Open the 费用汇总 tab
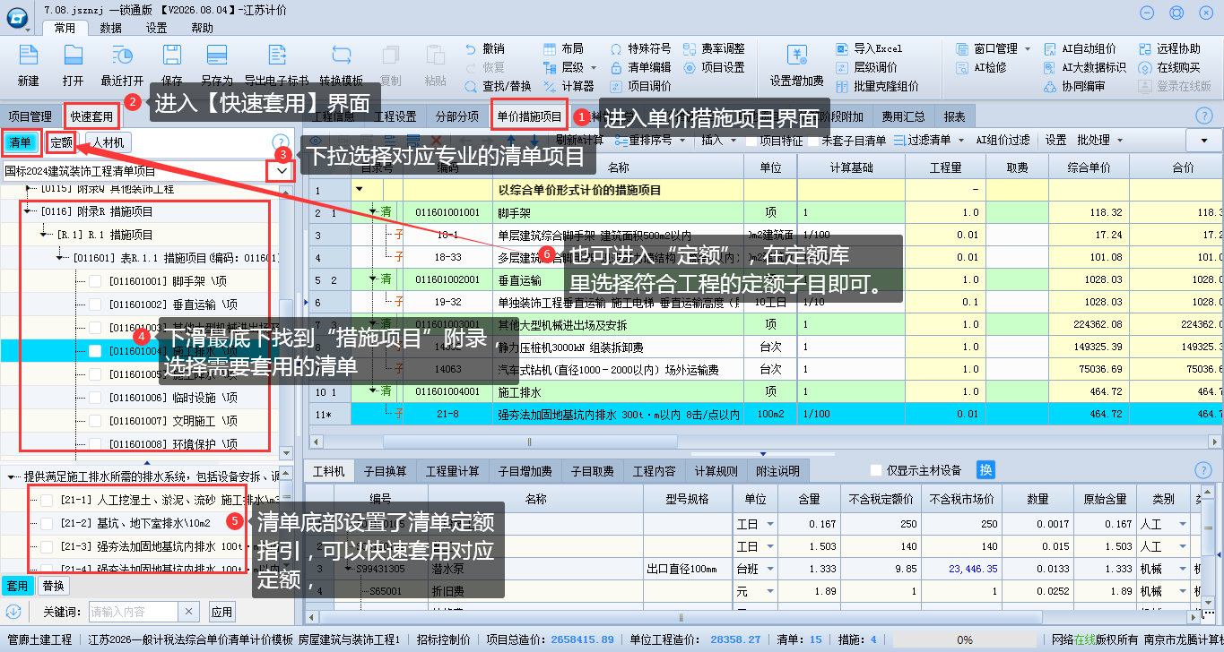This screenshot has height=652, width=1224. [x=903, y=116]
